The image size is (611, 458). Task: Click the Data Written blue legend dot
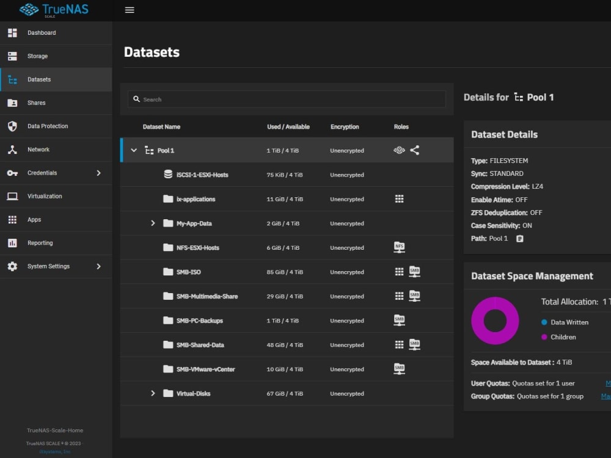[544, 322]
